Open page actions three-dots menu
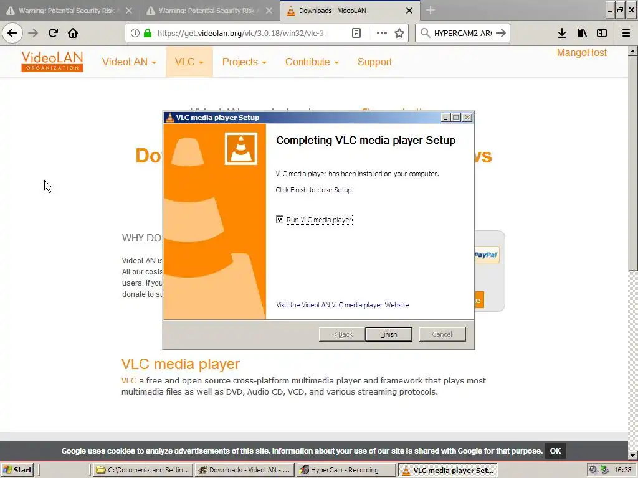Screen dimensions: 638x478 click(x=382, y=33)
